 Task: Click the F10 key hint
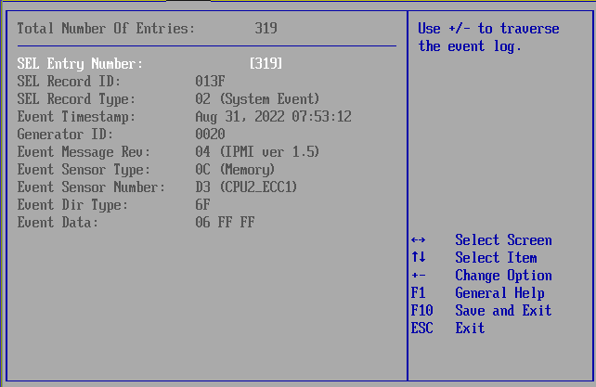tap(421, 311)
